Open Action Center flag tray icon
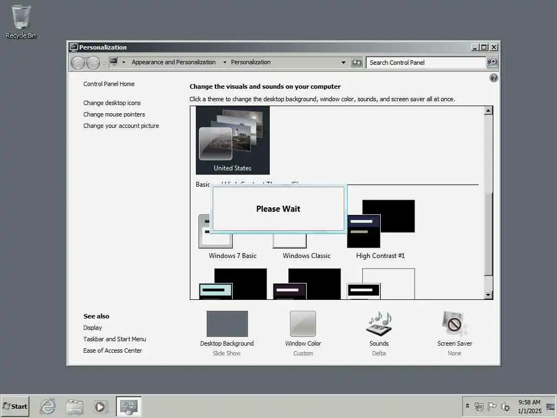557x418 pixels. 492,406
